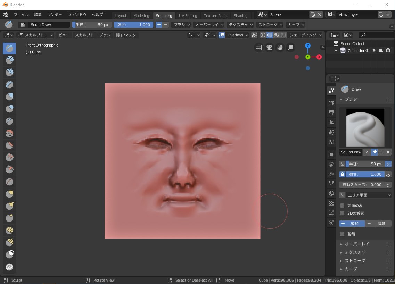Expand the ストローク panel in properties
Image resolution: width=395 pixels, height=284 pixels.
[x=354, y=261]
